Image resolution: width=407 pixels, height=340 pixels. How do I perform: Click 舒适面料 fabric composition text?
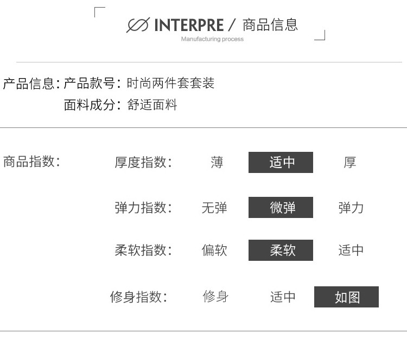point(152,105)
